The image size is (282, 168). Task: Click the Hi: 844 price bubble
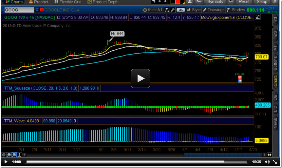(x=117, y=34)
